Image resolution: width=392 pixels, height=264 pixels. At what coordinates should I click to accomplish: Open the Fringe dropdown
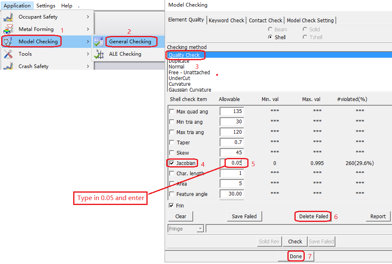pyautogui.click(x=200, y=229)
